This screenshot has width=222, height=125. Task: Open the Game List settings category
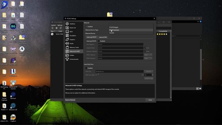74,28
